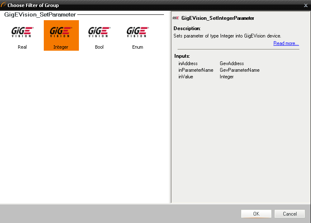This screenshot has width=311, height=223.
Task: Click the description sentence about Integer parameter
Action: (x=227, y=36)
